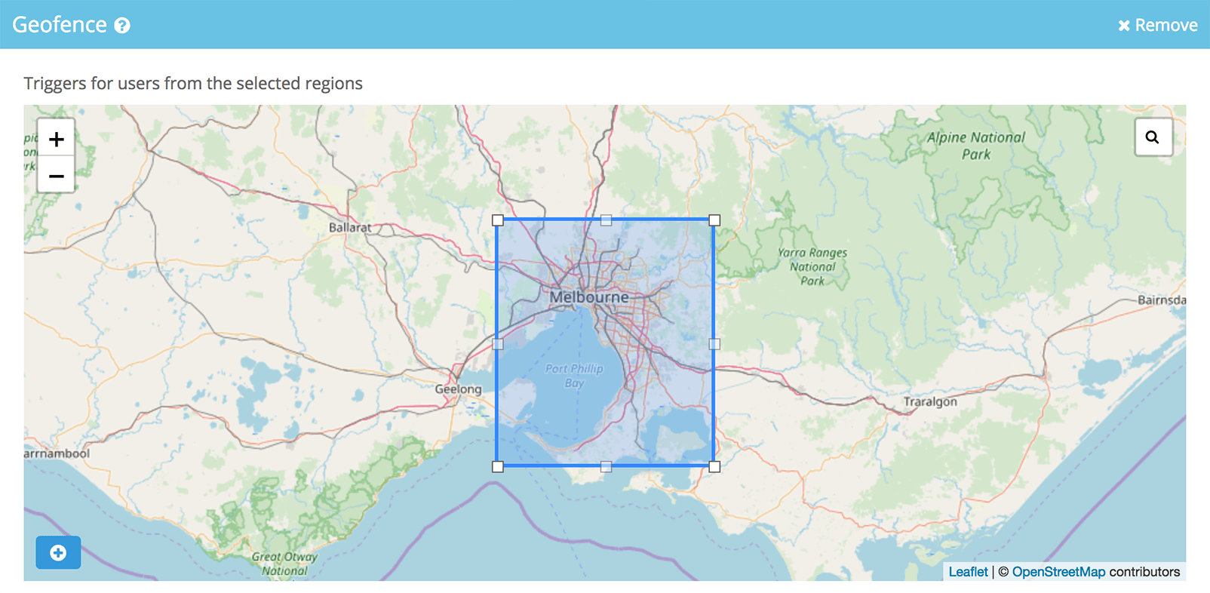Click the right edge midpoint handle
1210x593 pixels.
714,344
